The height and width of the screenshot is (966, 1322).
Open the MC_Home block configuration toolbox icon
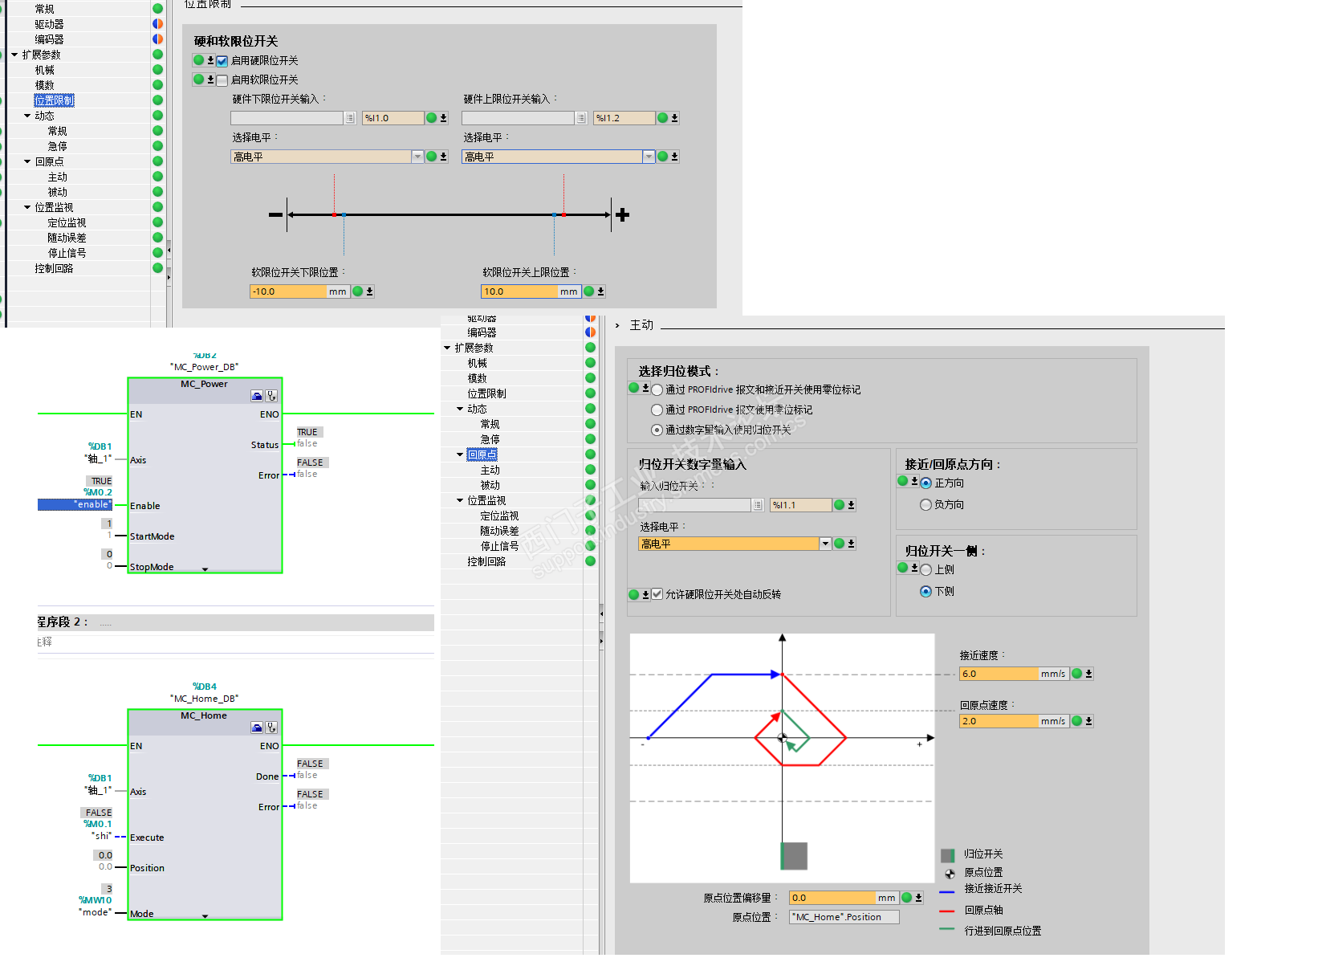pyautogui.click(x=257, y=728)
